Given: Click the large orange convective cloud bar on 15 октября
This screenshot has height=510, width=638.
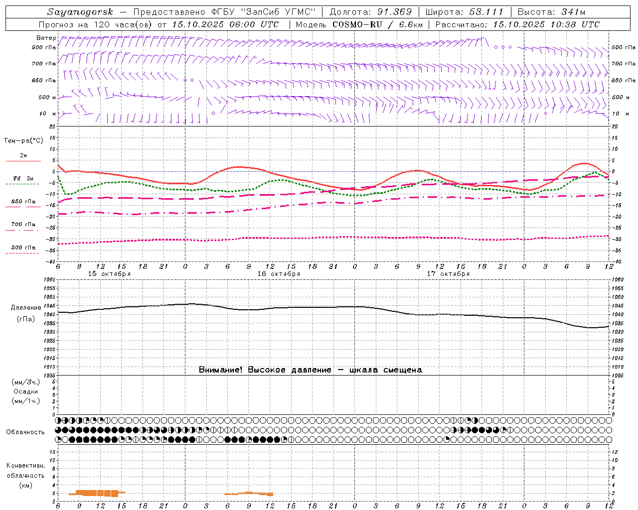Looking at the screenshot, I should point(97,493).
